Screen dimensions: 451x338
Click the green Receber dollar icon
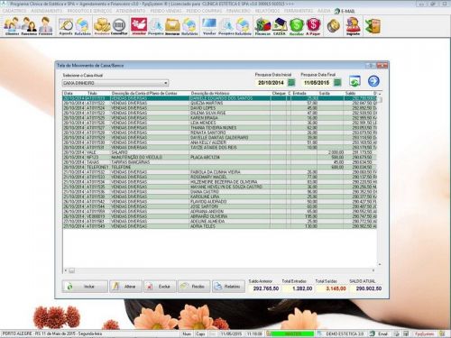[297, 26]
